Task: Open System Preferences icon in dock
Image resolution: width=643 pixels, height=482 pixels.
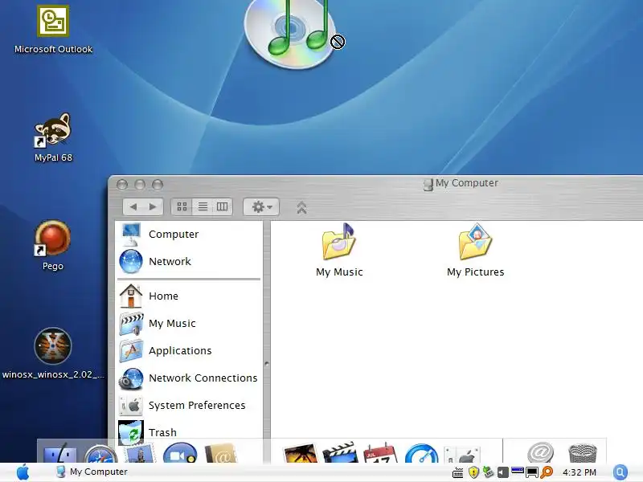Action: [461, 454]
